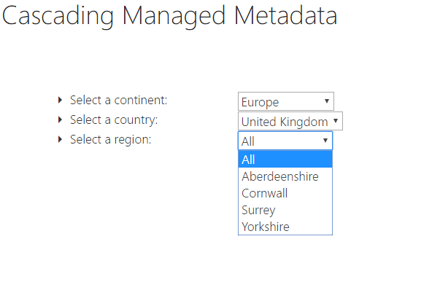Click the Europe text in continent box
This screenshot has height=290, width=440.
point(260,102)
